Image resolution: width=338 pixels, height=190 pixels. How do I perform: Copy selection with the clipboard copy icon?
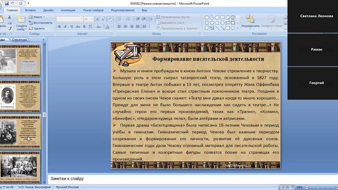10,23
